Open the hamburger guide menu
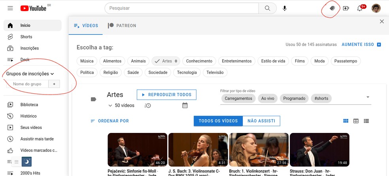The width and height of the screenshot is (389, 176). click(x=10, y=8)
